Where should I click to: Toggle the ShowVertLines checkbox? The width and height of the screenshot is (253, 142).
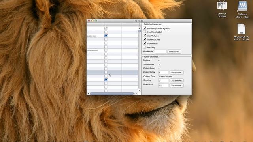click(x=145, y=35)
